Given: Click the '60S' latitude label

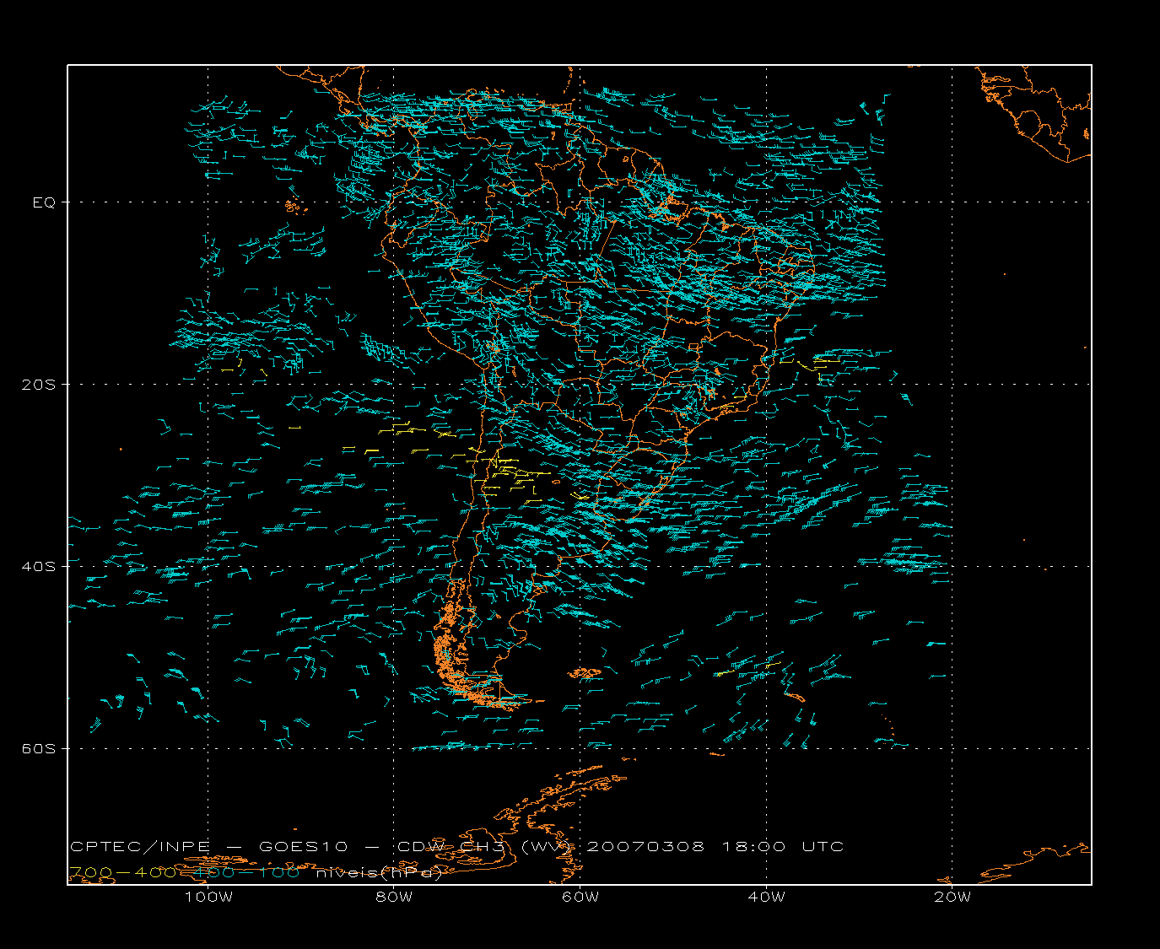Looking at the screenshot, I should coord(40,749).
